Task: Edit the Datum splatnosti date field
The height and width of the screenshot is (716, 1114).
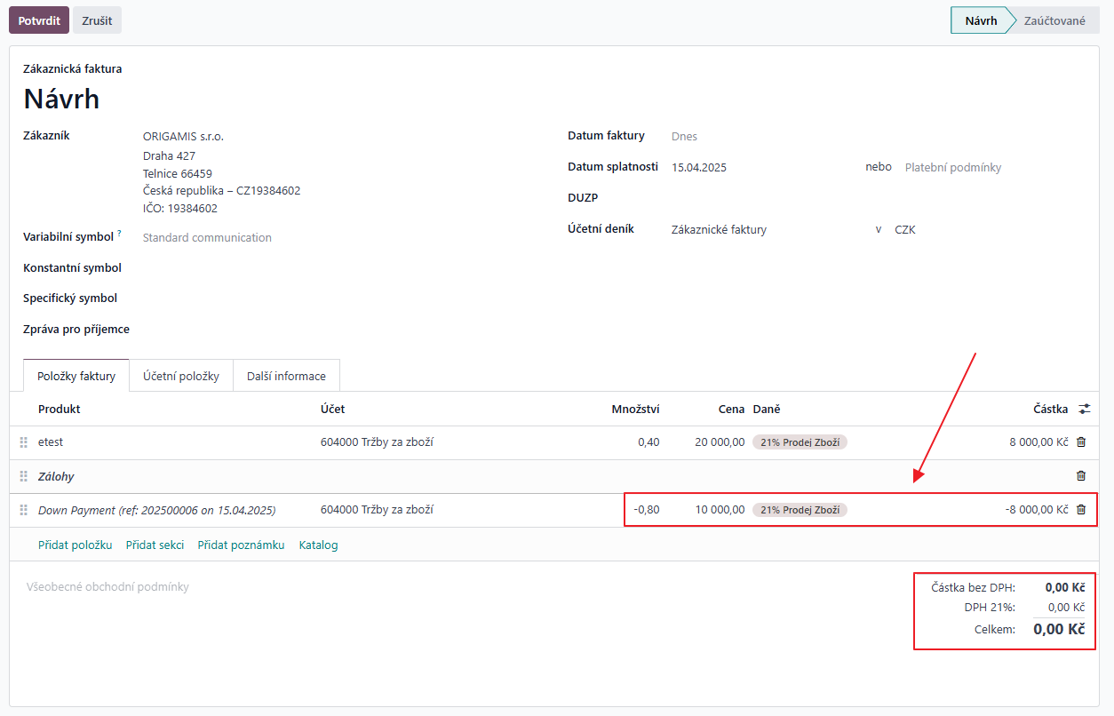Action: (x=699, y=167)
